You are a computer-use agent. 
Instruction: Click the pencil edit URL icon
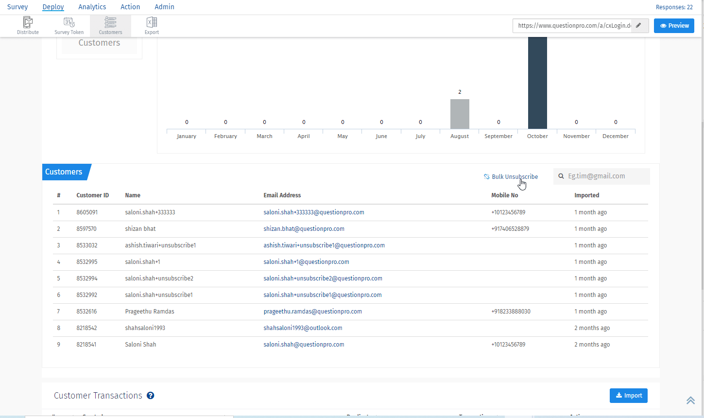(639, 26)
